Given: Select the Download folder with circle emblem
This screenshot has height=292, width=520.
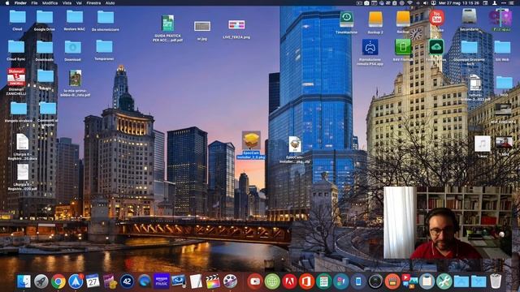Looking at the screenshot, I should (72, 47).
